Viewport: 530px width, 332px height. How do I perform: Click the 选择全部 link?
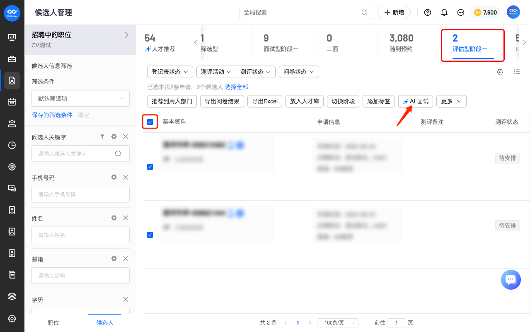[x=237, y=87]
